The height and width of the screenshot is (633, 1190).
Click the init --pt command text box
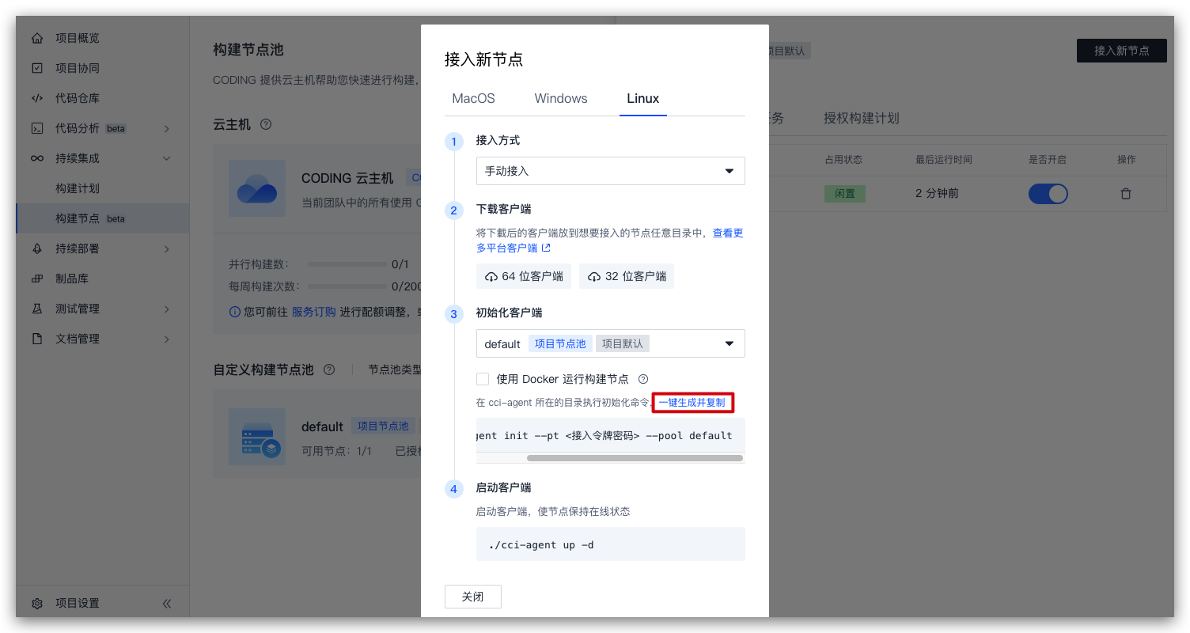(611, 435)
